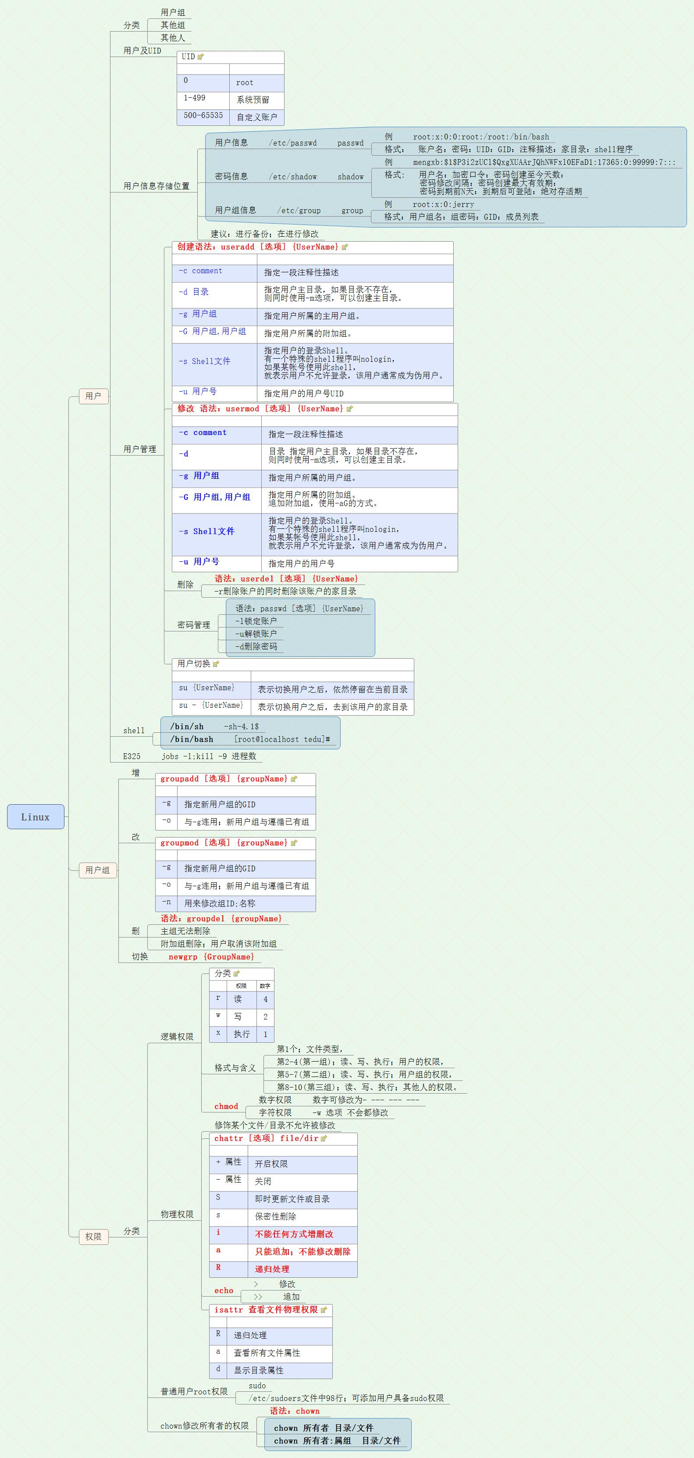
Task: Select the 用户管理 node
Action: pos(140,449)
